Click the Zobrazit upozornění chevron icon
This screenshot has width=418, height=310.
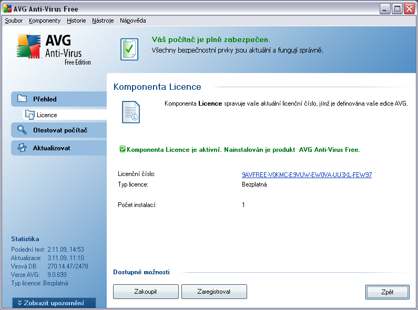pos(20,303)
